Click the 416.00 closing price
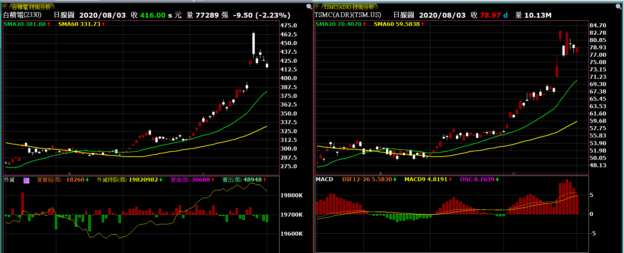624x253 pixels. [153, 15]
